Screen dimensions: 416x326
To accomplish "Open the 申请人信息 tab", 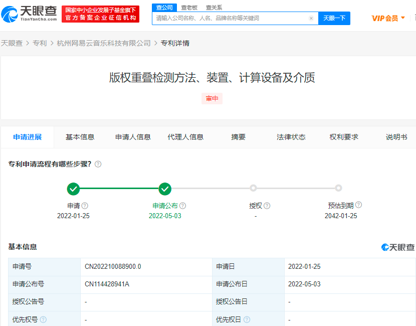I will [x=133, y=137].
